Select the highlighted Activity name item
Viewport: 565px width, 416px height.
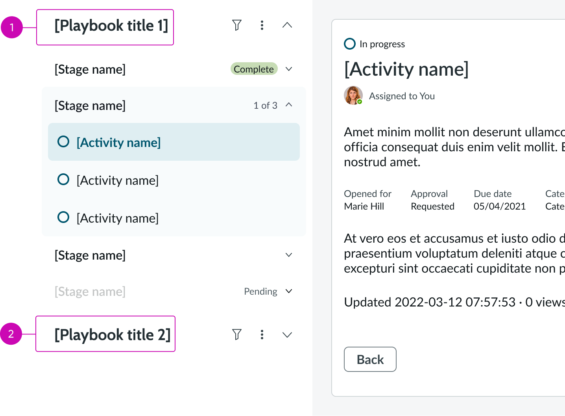[118, 142]
